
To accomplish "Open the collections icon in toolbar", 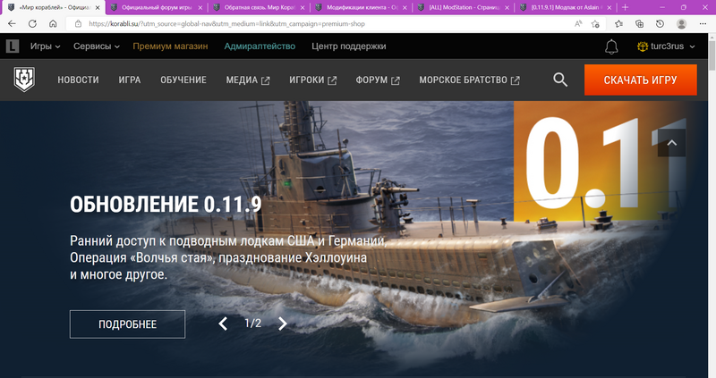I will point(639,24).
